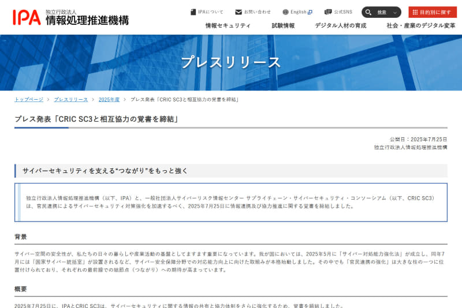Open the 情報セキュリティ menu
The width and height of the screenshot is (462, 308).
(x=228, y=25)
